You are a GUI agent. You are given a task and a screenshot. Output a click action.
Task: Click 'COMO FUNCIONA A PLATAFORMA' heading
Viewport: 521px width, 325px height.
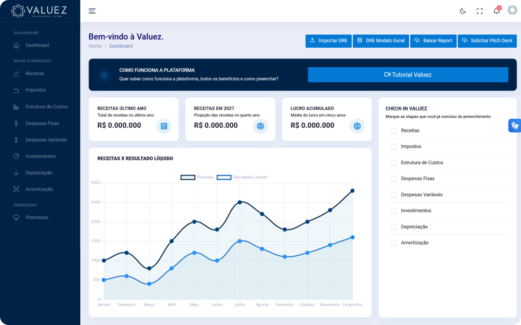(x=157, y=70)
